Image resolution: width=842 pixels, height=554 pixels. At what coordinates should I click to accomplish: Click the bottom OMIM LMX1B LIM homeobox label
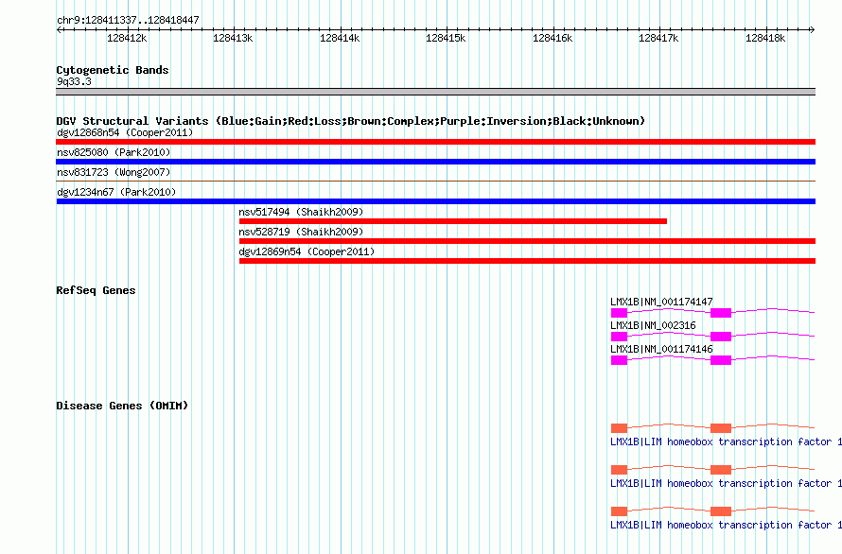726,525
